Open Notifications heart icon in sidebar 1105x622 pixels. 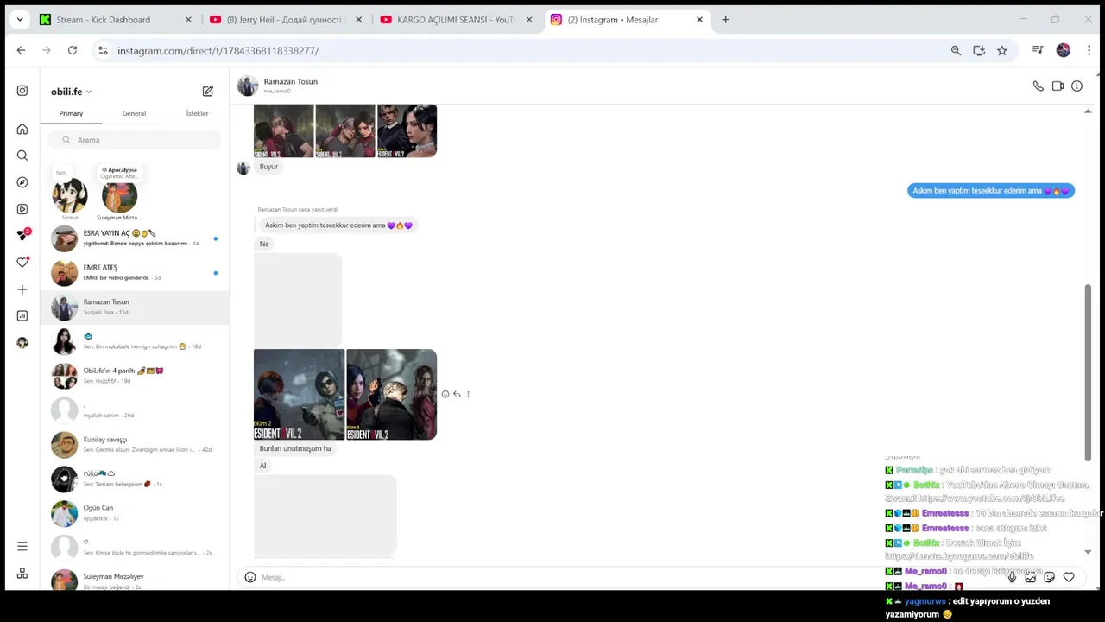click(x=22, y=262)
